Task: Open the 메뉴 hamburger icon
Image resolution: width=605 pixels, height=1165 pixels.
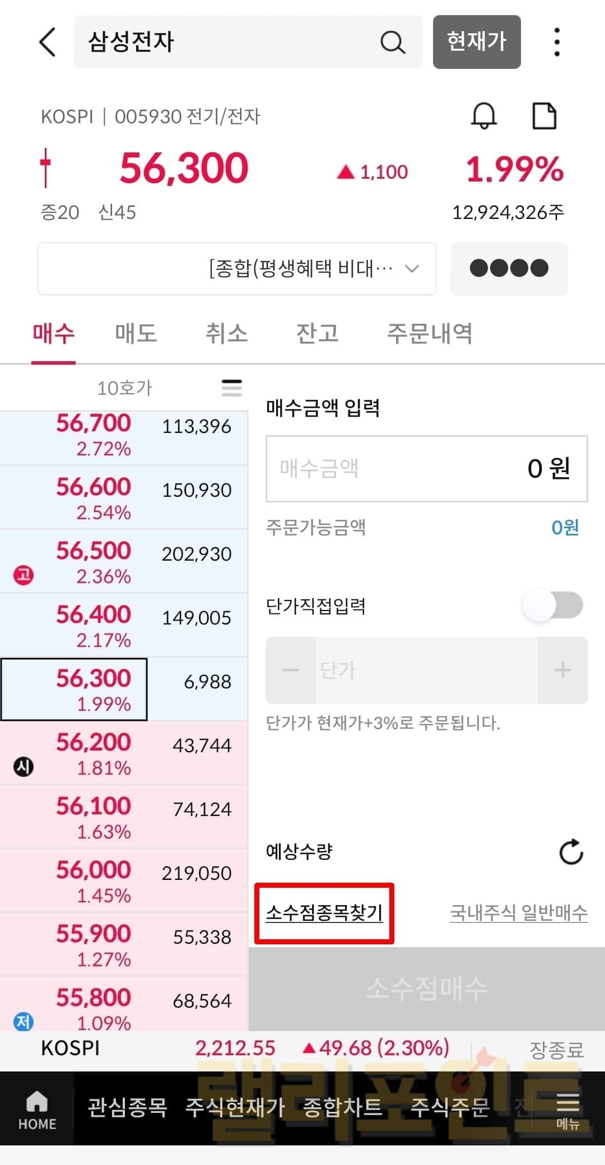Action: click(567, 1109)
